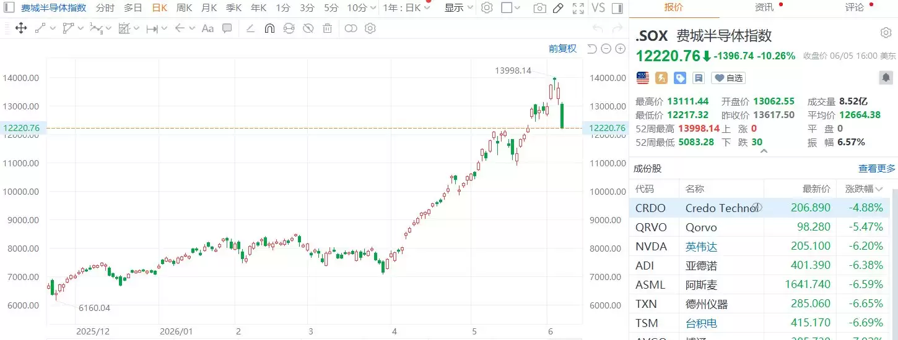898x340 pixels.
Task: Click the US flag market icon
Action: click(643, 78)
